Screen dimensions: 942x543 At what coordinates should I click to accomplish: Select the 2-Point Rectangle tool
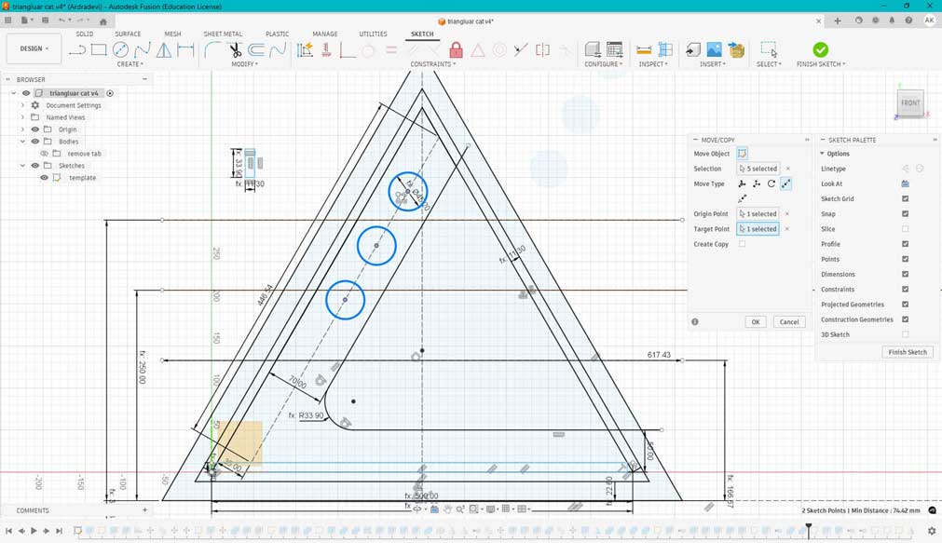pos(100,48)
